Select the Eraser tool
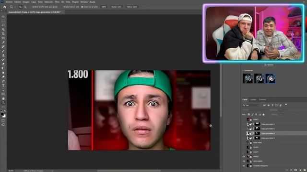Screen dimensions: 307x172 3,64
